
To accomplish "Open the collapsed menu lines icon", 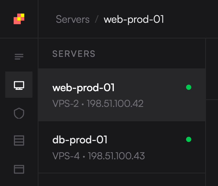I will 19,57.
